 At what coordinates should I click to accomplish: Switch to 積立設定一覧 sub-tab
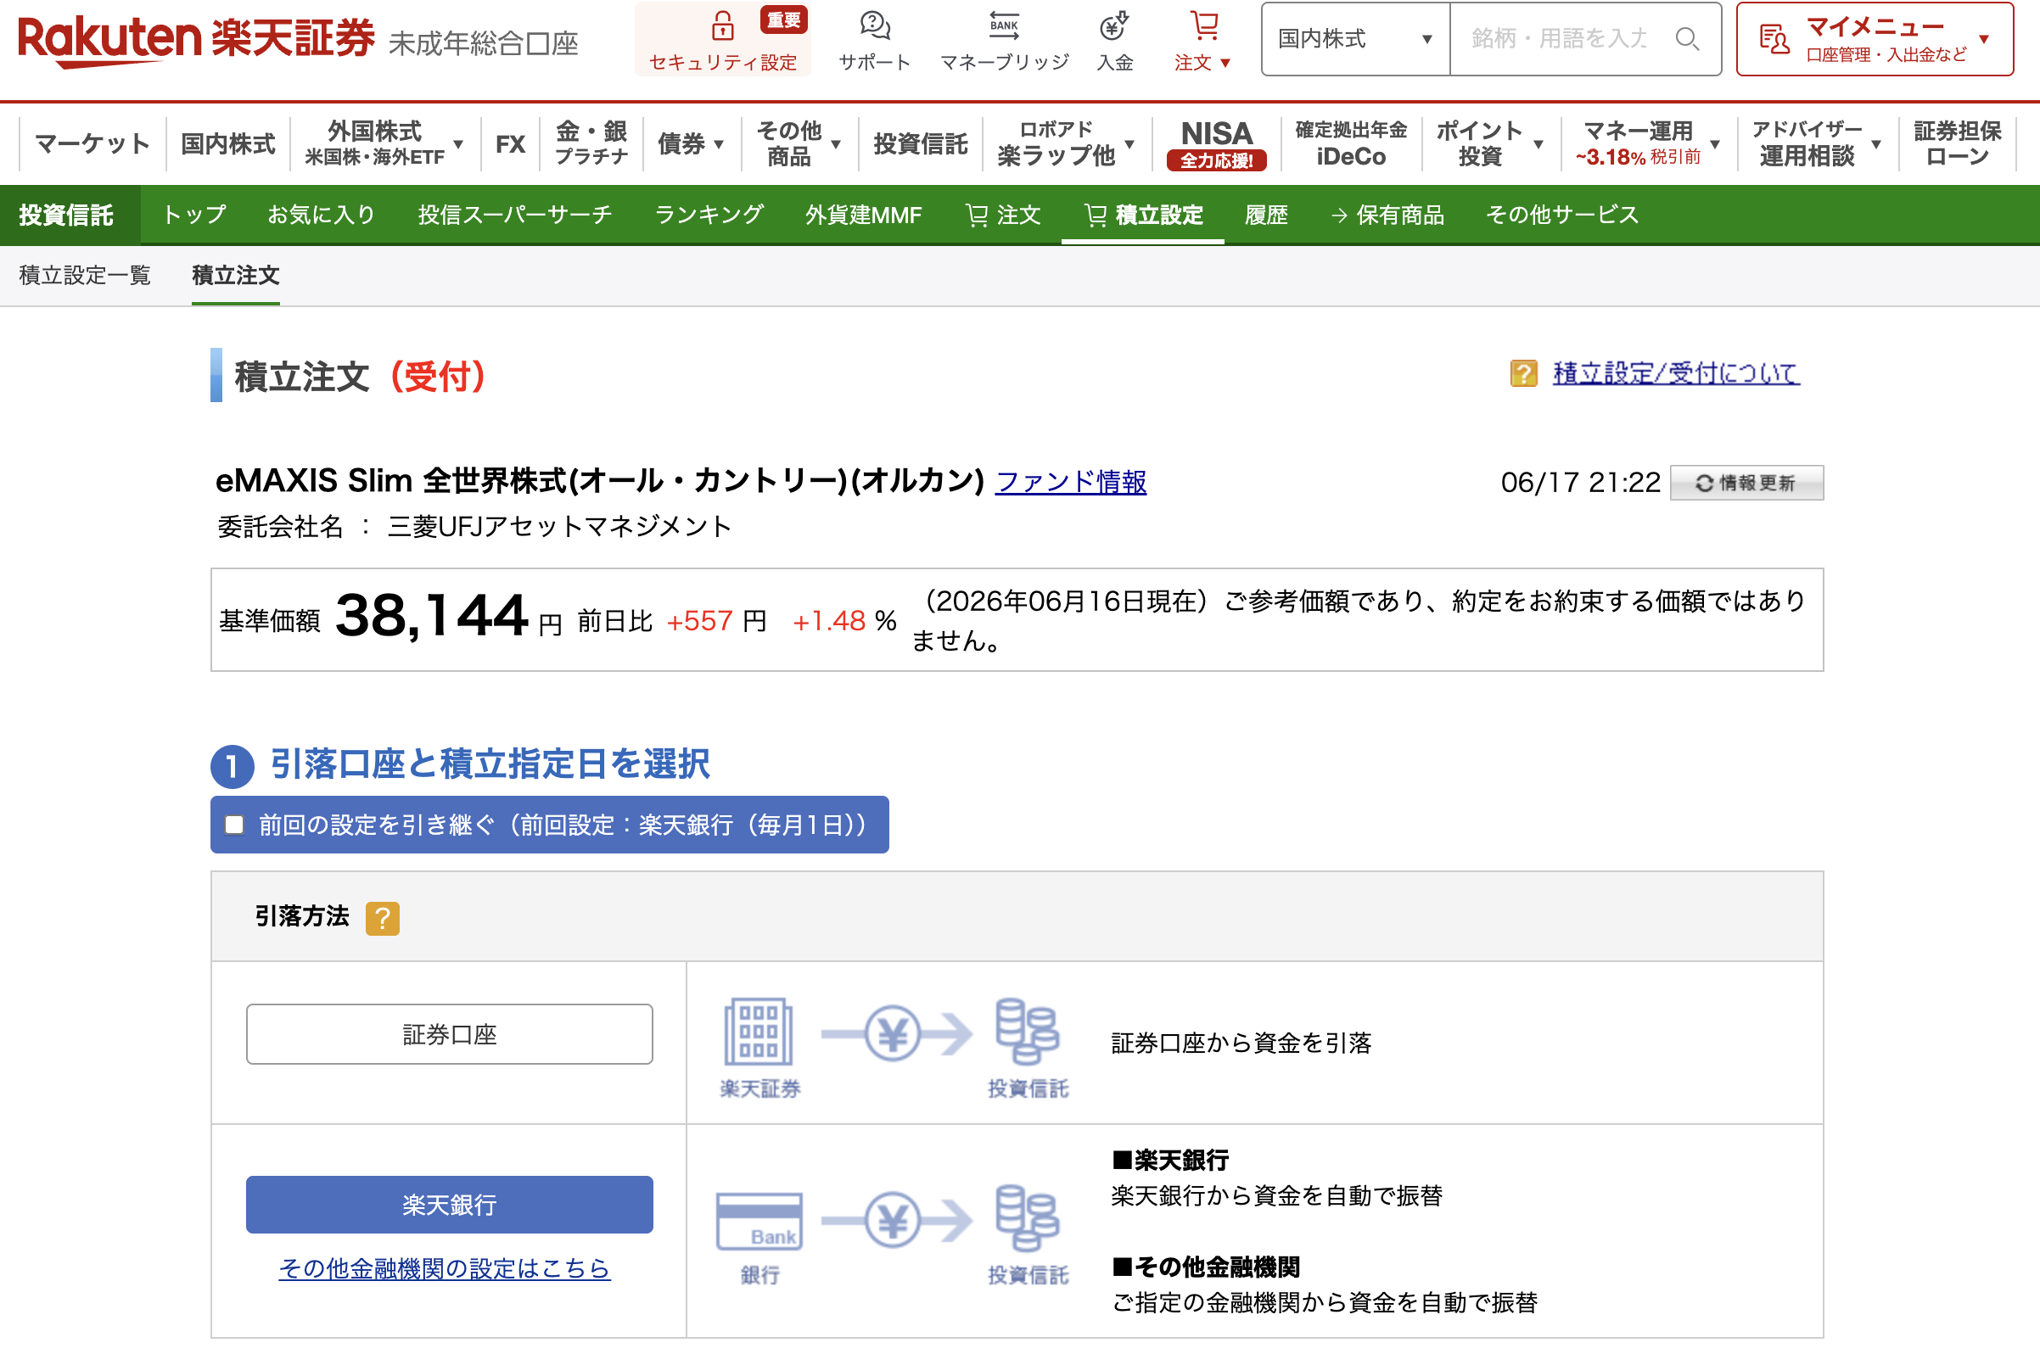tap(85, 276)
